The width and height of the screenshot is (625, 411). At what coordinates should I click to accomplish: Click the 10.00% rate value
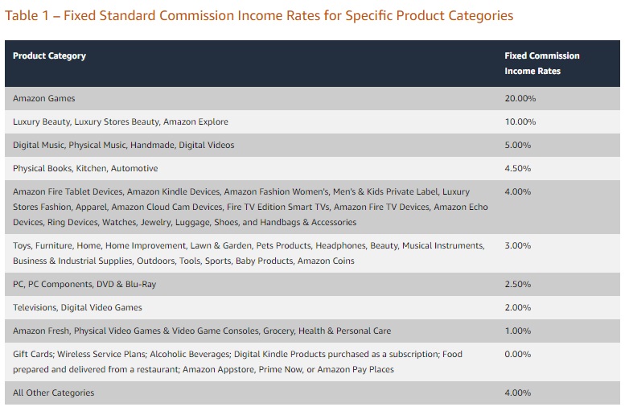pos(520,121)
